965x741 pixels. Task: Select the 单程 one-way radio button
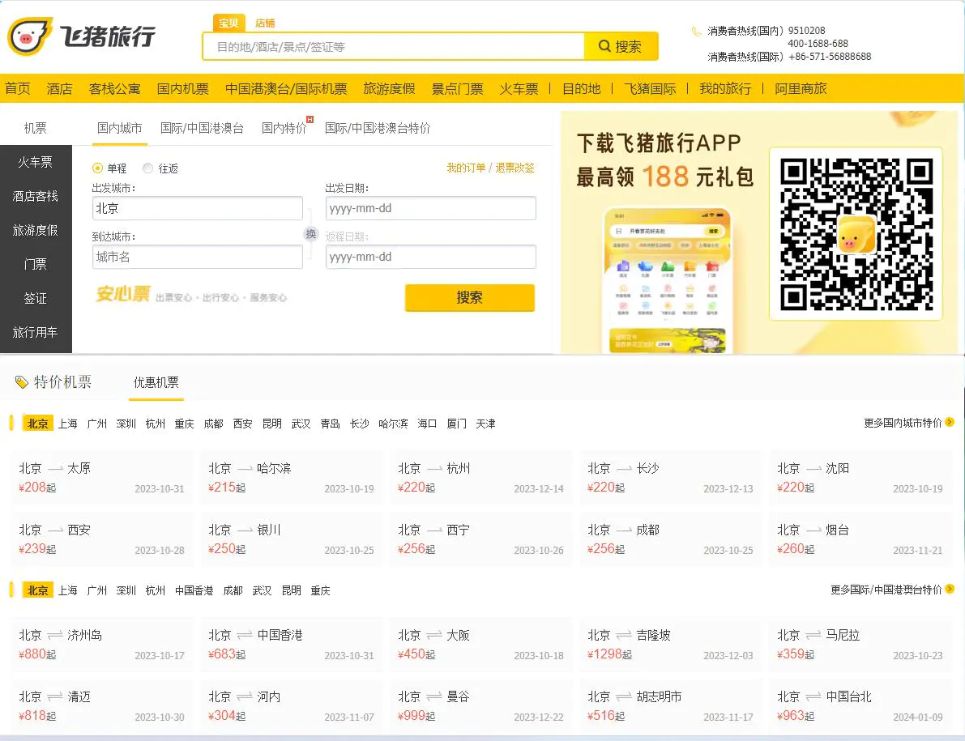pyautogui.click(x=97, y=168)
